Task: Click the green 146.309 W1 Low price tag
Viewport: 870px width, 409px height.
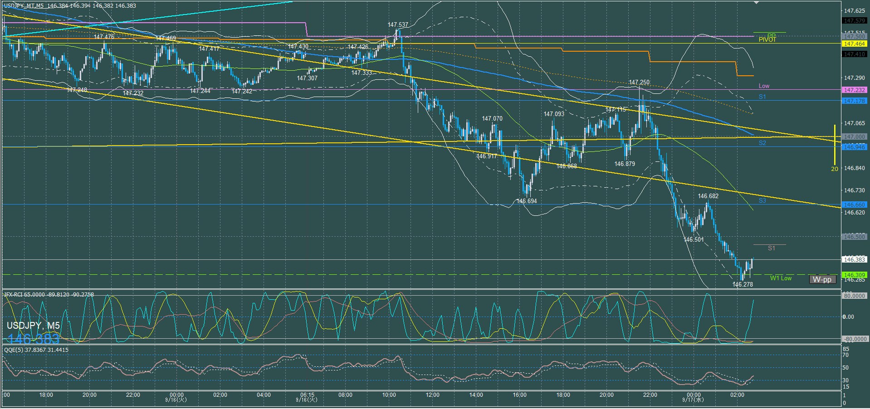Action: point(854,275)
